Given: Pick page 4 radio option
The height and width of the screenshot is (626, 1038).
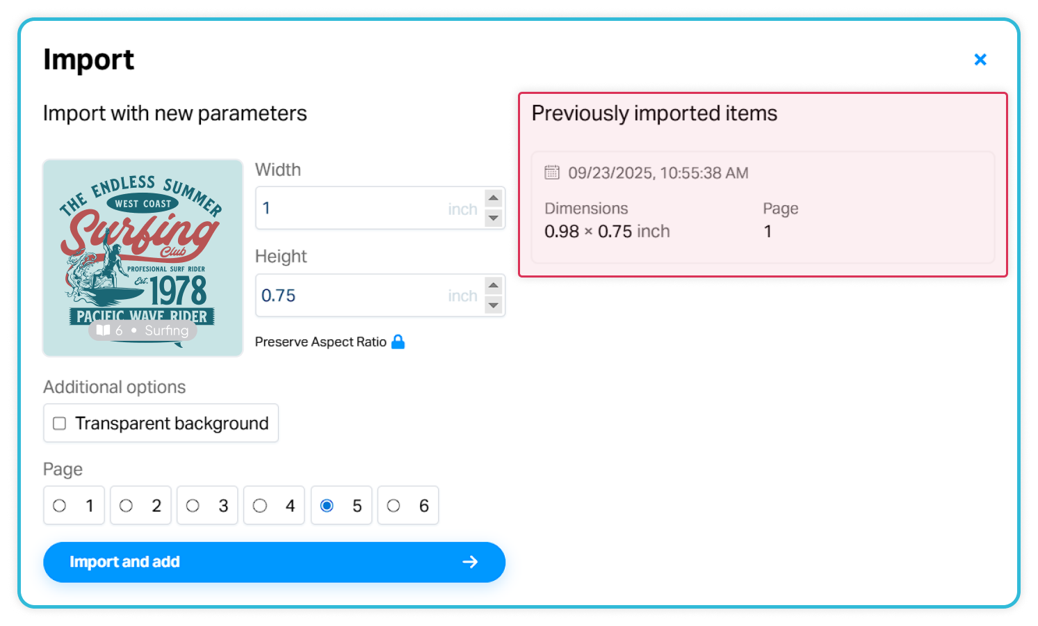Looking at the screenshot, I should click(260, 506).
